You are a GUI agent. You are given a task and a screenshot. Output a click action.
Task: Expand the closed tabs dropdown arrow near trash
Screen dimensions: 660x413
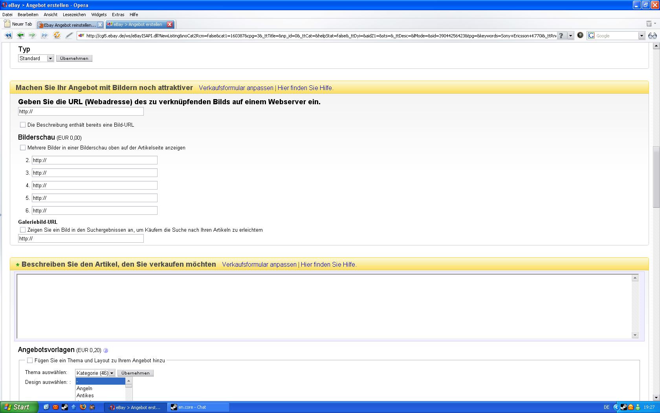click(x=655, y=24)
